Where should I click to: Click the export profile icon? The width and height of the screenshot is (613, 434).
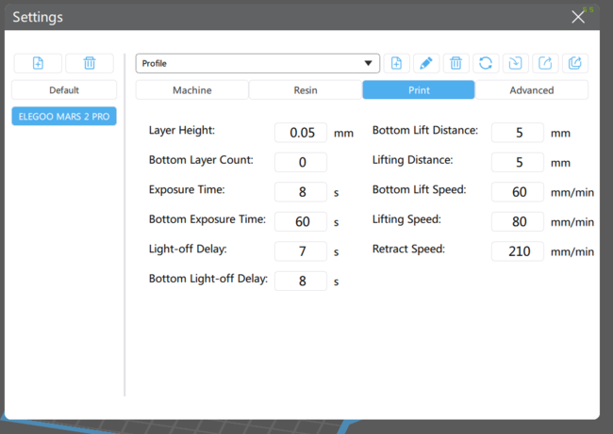pos(544,63)
